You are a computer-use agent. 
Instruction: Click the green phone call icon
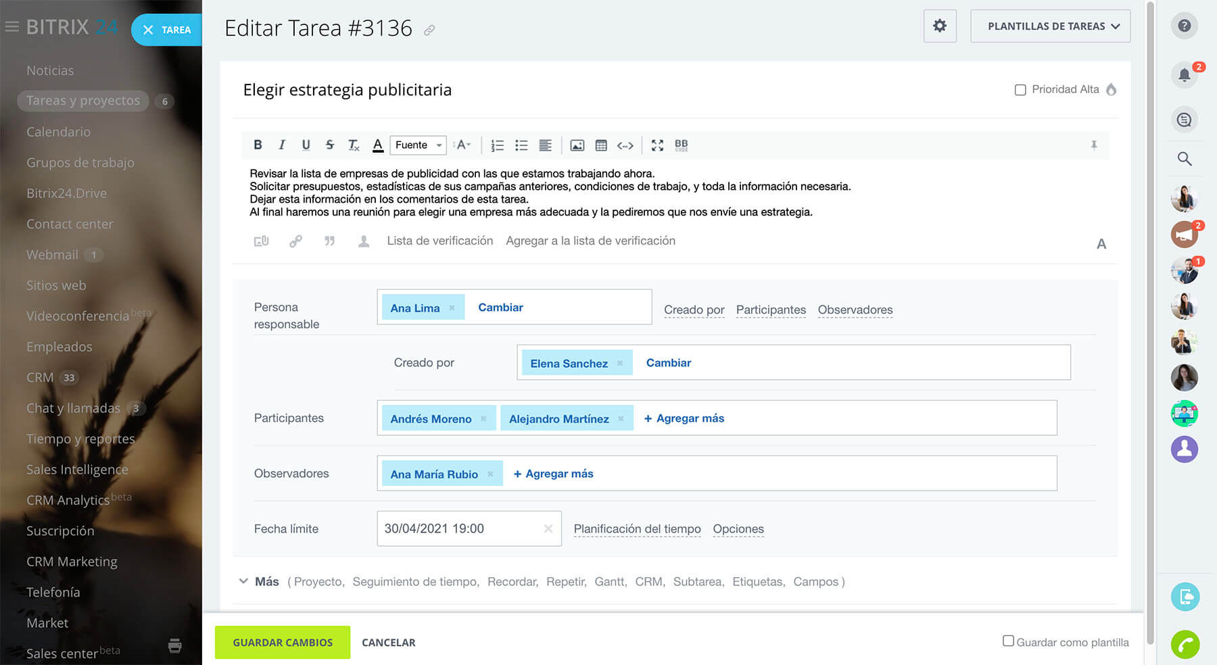[x=1185, y=645]
